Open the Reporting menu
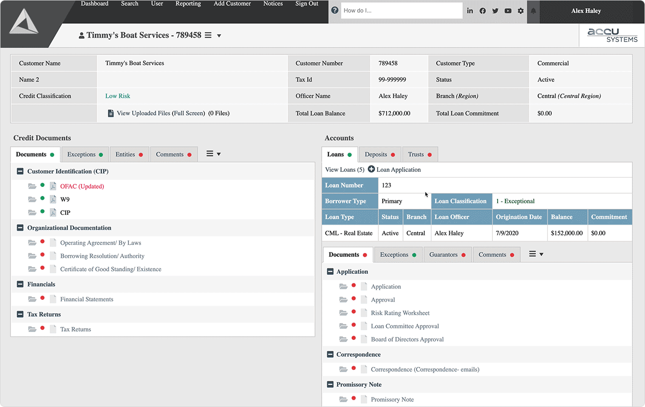This screenshot has width=645, height=407. tap(188, 4)
